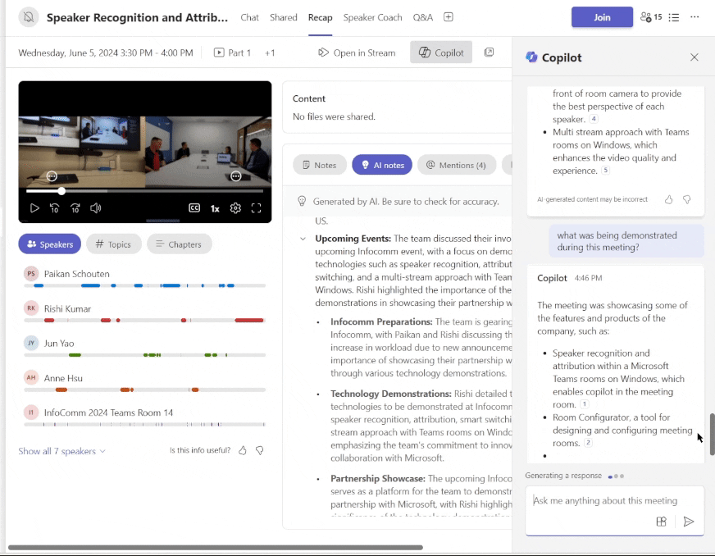This screenshot has height=556, width=715.
Task: Click Paikan Schouten's PS avatar
Action: pos(31,274)
